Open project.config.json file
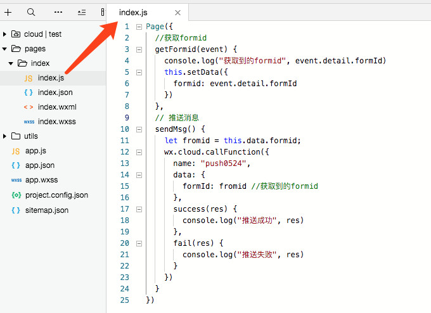Screen dimensions: 431x313 (56, 195)
